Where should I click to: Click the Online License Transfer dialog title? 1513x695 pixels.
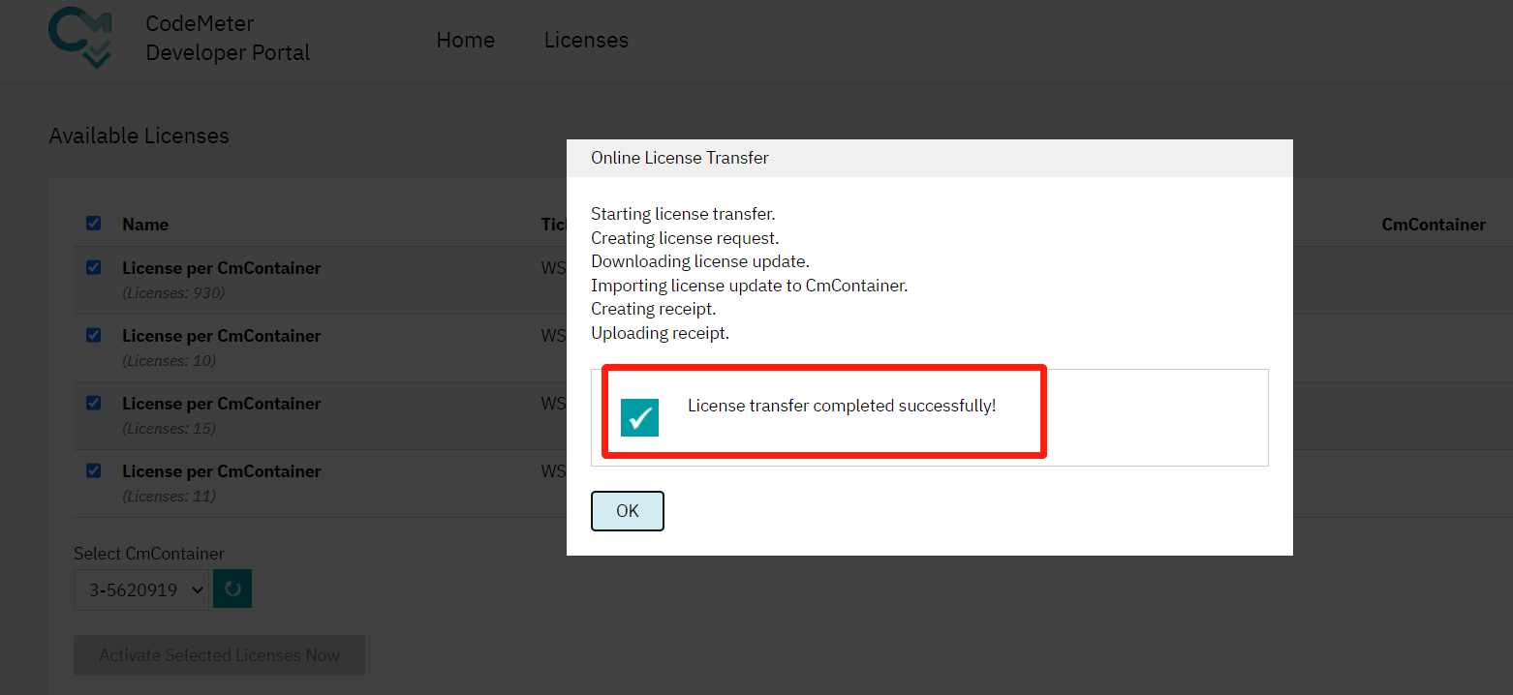(680, 158)
